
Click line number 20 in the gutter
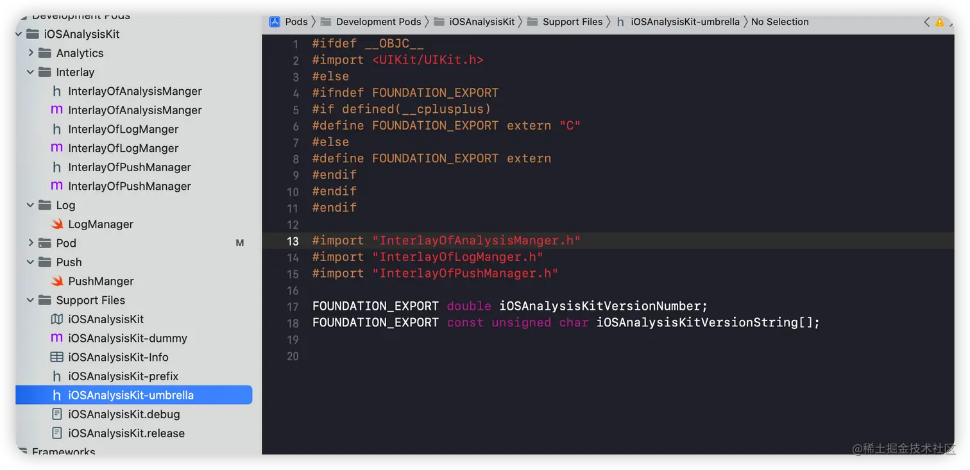(x=293, y=356)
